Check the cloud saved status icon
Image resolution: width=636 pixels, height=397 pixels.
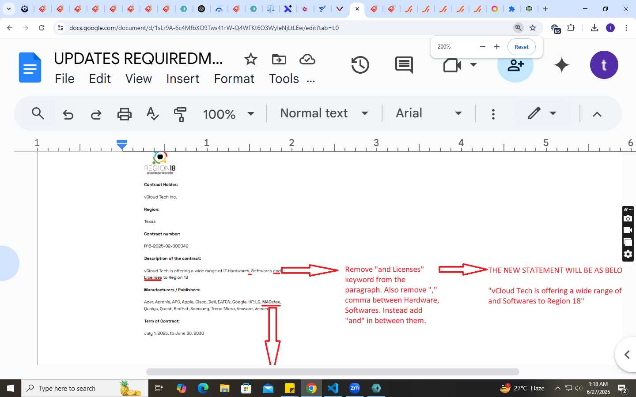coord(307,59)
